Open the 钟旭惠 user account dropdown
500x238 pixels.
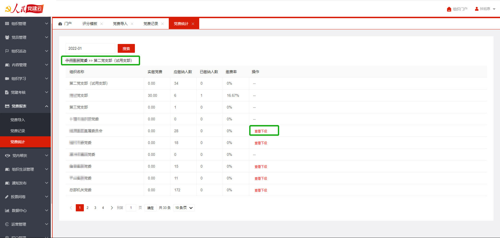[x=485, y=9]
